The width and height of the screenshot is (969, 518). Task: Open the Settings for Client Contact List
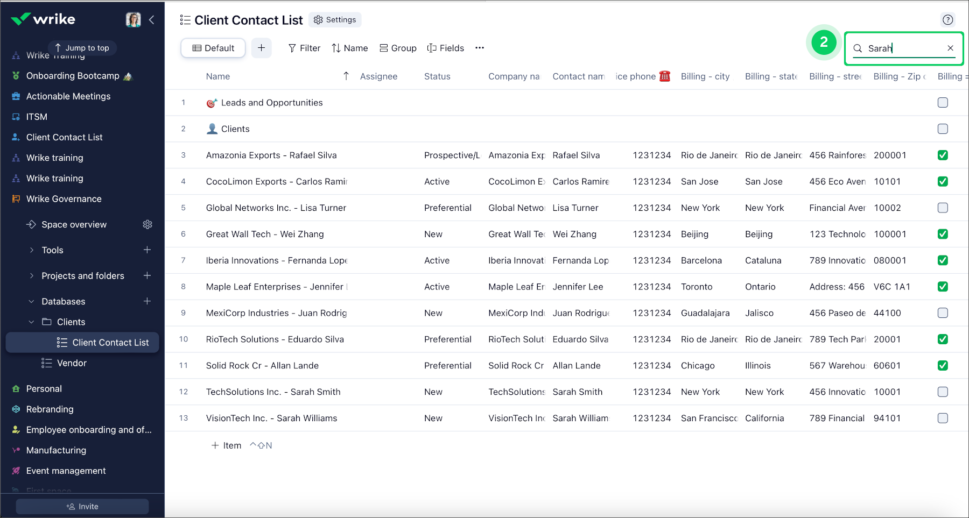click(x=335, y=19)
